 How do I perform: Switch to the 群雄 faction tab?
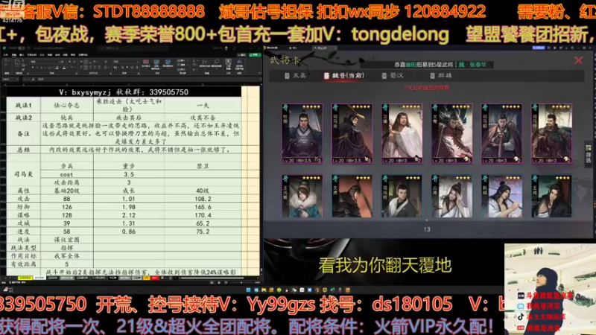coord(441,76)
